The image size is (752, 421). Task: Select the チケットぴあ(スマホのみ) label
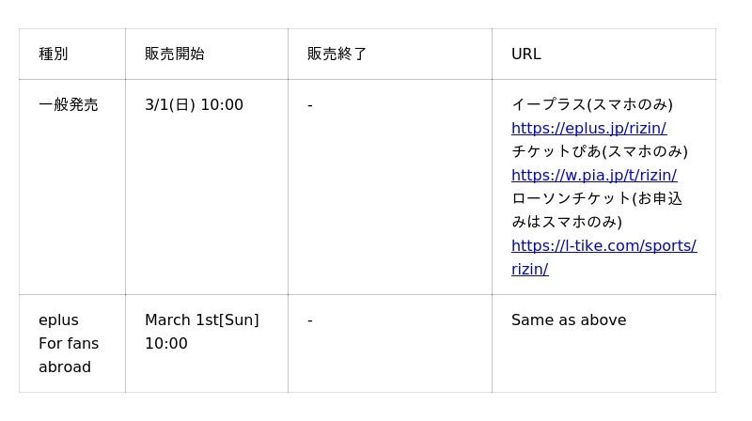600,151
